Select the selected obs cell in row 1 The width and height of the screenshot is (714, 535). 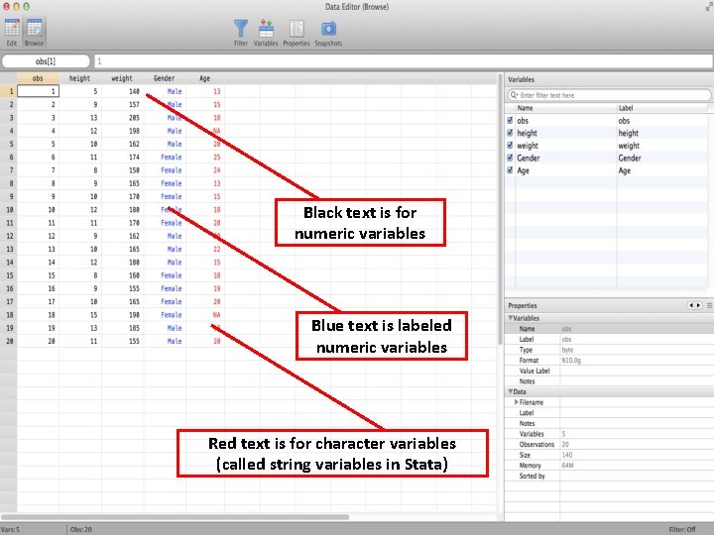pyautogui.click(x=39, y=91)
